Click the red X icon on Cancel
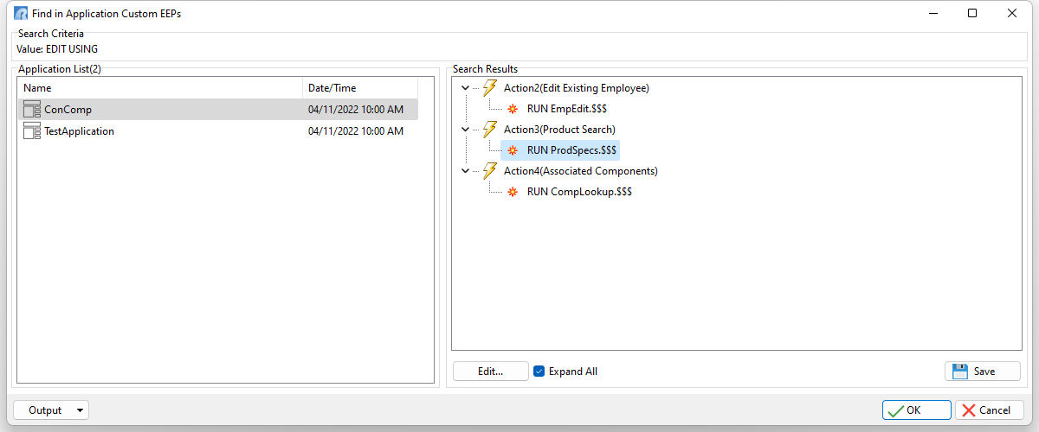The image size is (1039, 432). click(969, 410)
